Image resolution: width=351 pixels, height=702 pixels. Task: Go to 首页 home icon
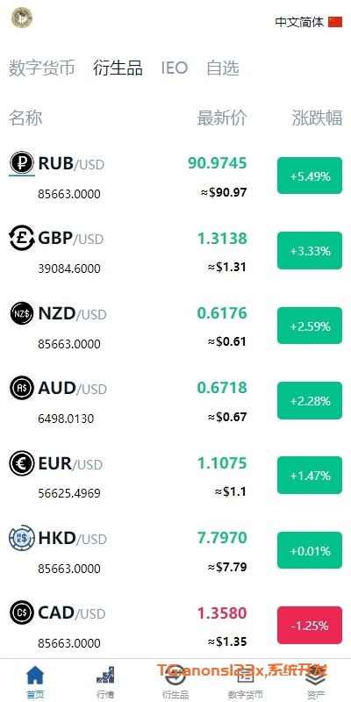coord(35,675)
